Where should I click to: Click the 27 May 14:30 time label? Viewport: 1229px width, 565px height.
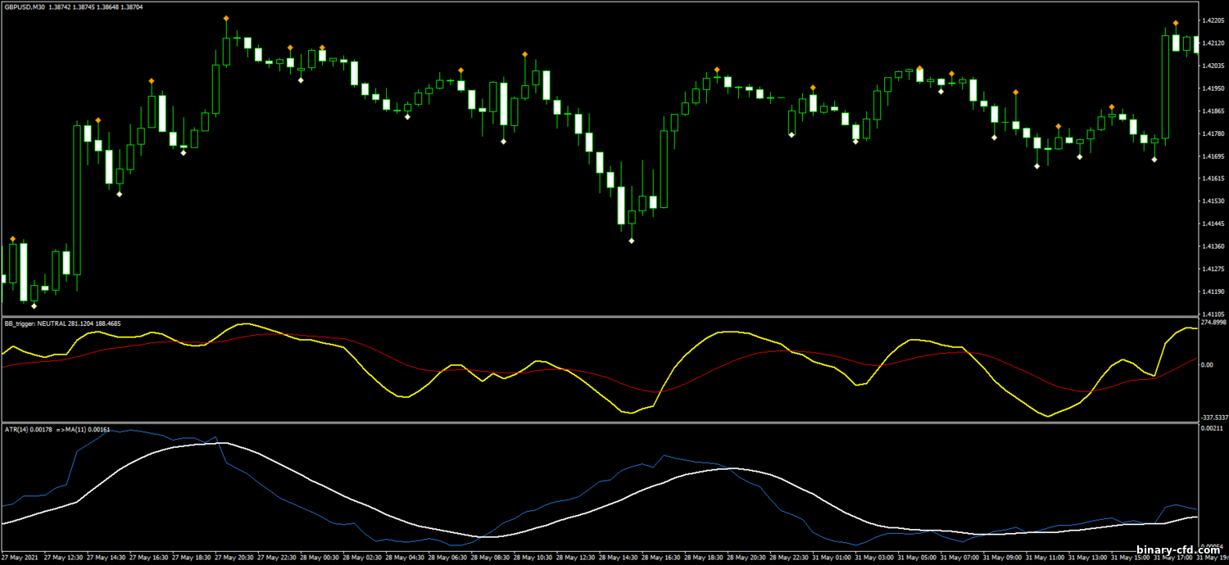pyautogui.click(x=105, y=558)
